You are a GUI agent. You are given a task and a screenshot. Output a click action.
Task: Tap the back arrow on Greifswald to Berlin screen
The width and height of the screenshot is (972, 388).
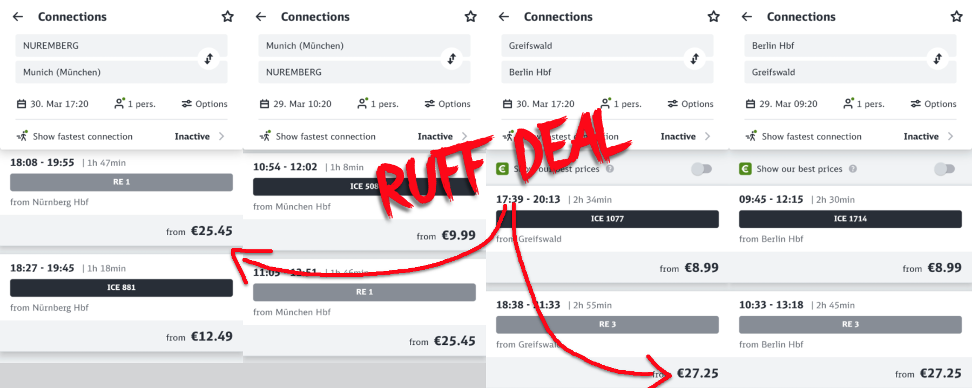tap(504, 17)
